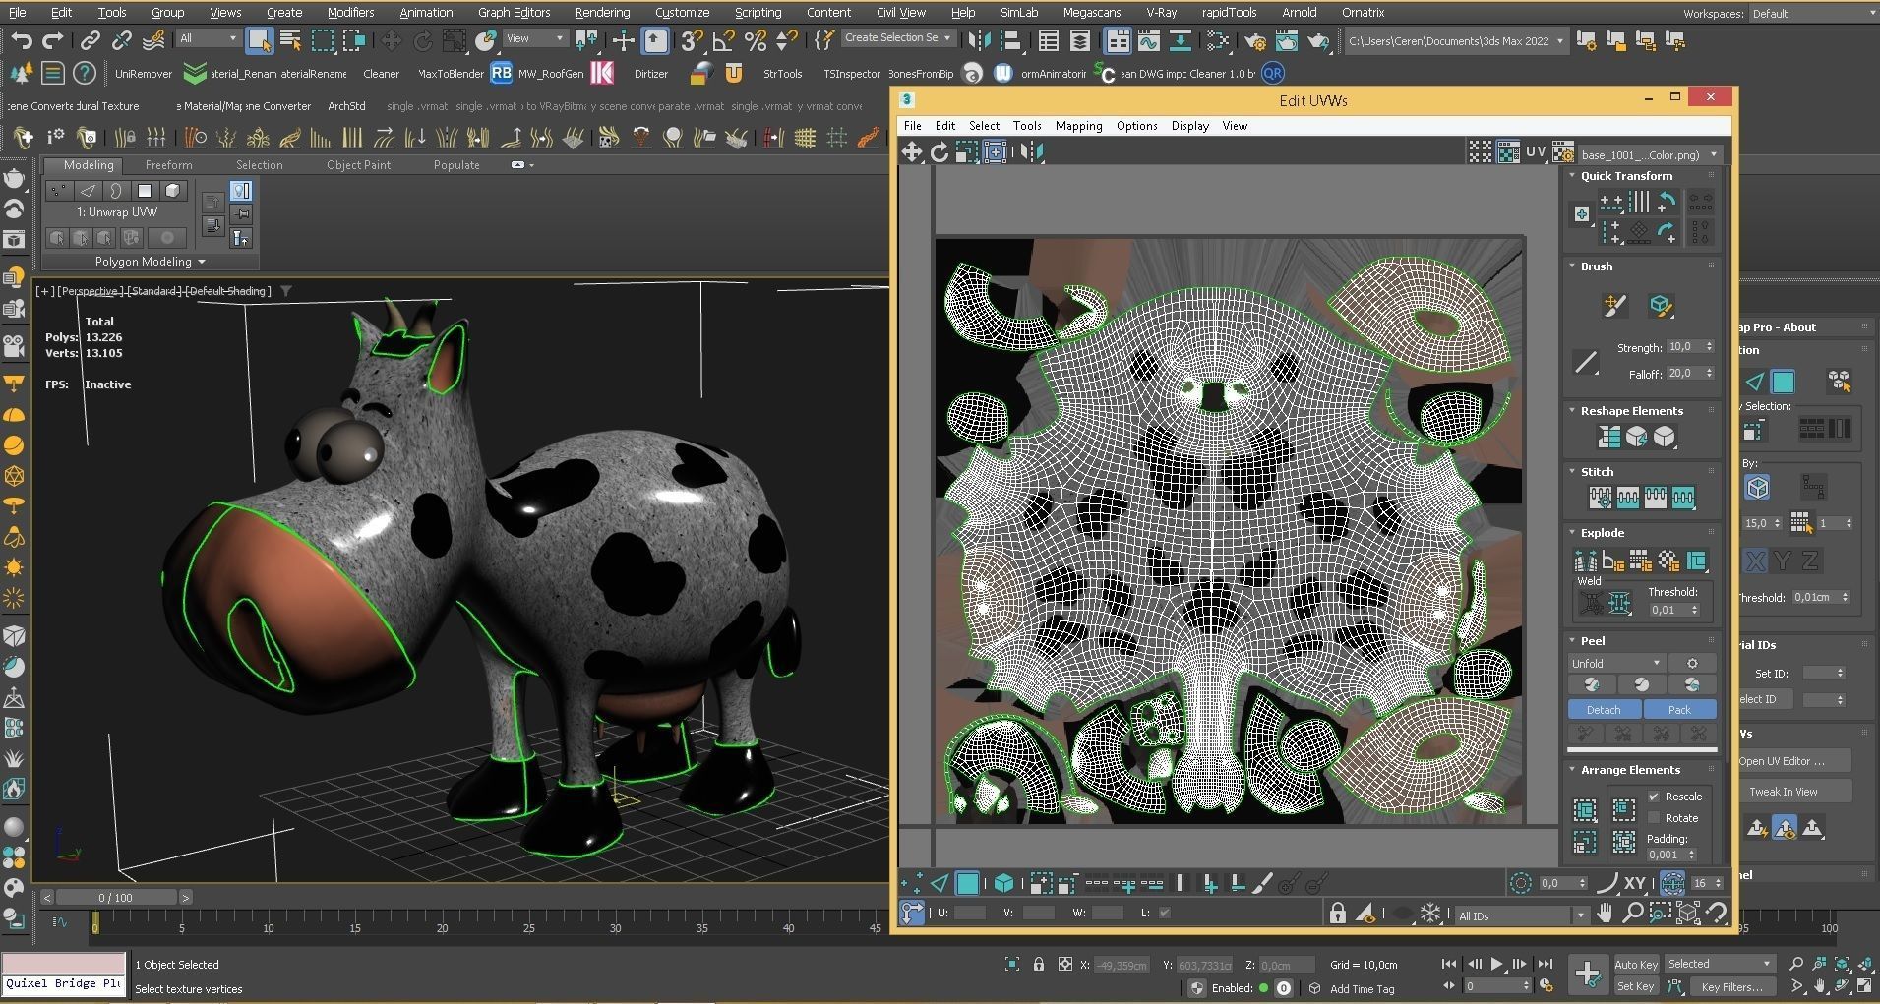Switch to the Freeform ribbon tab
The width and height of the screenshot is (1880, 1004).
coord(168,165)
